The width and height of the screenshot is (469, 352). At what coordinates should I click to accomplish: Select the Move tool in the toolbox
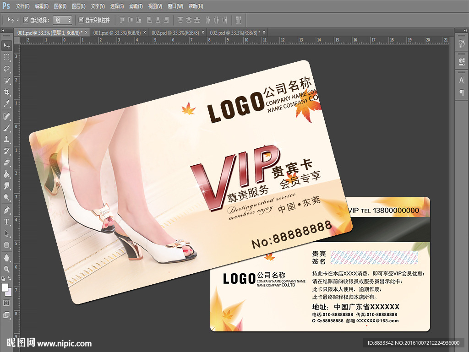coord(6,45)
